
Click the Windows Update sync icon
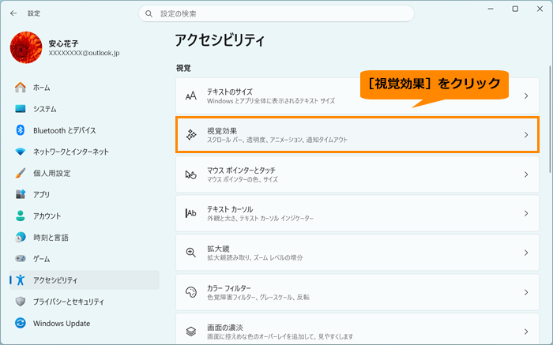(21, 323)
